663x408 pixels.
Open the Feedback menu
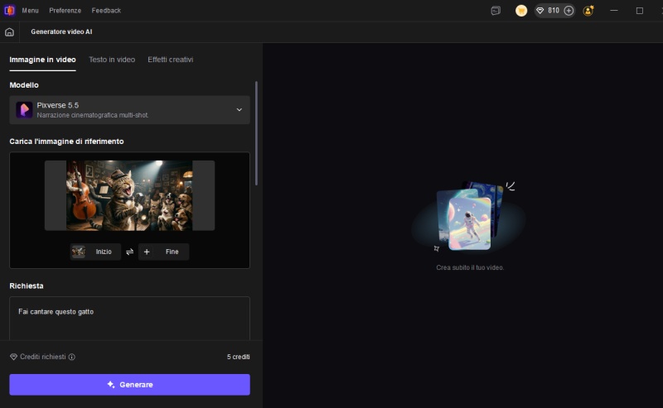click(x=106, y=11)
